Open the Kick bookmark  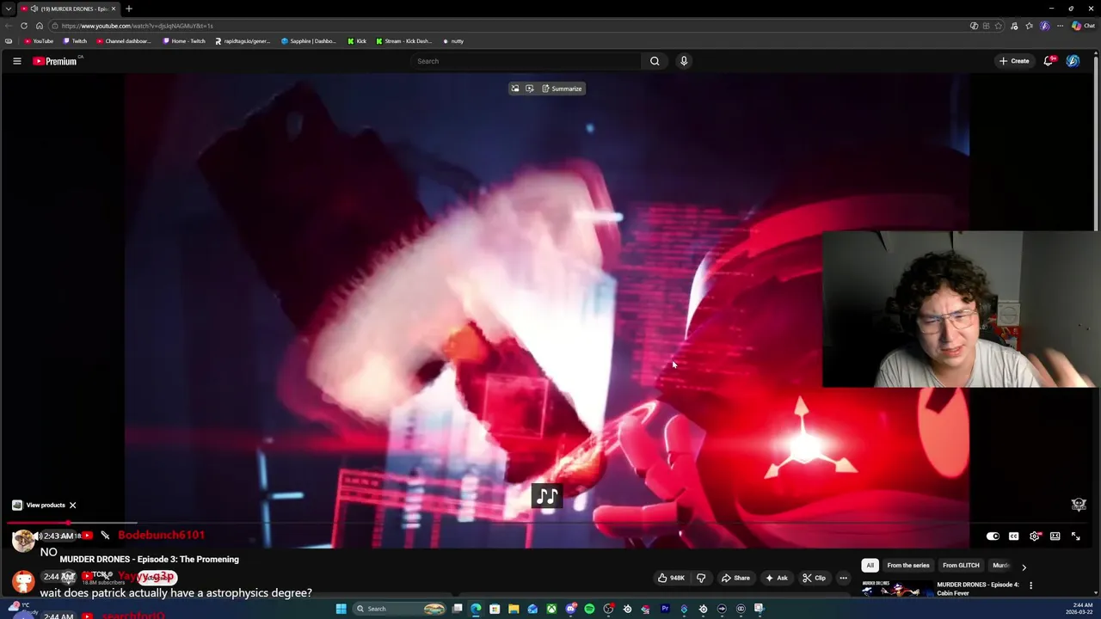pos(357,41)
